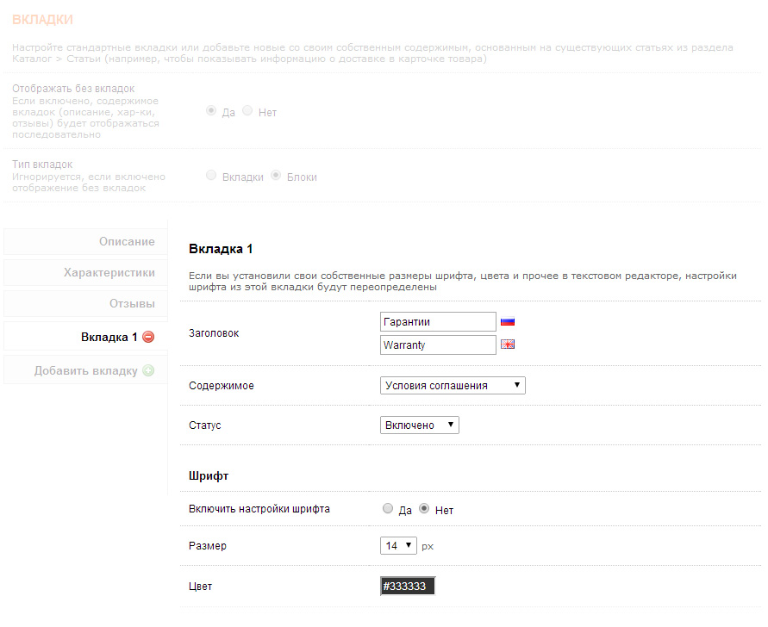This screenshot has height=627, width=768.
Task: Click the green plus icon to add tab
Action: point(148,371)
